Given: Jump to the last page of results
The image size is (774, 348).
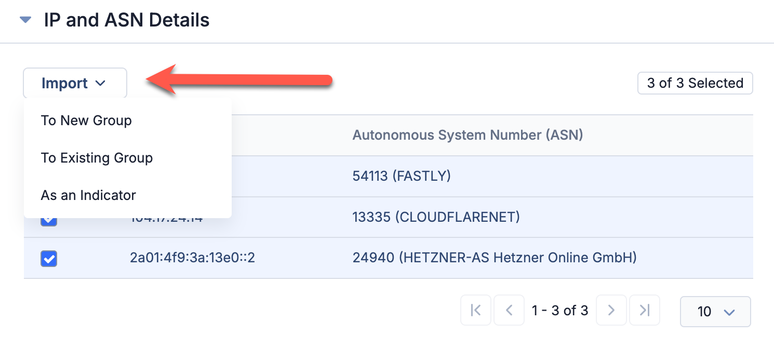Looking at the screenshot, I should [644, 310].
